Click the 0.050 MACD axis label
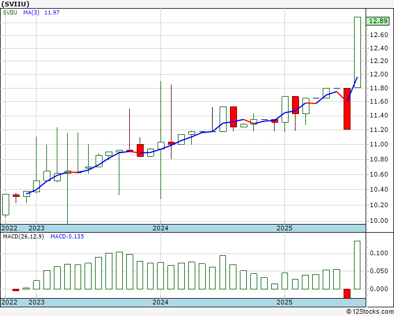Image resolution: width=394 pixels, height=316 pixels. click(x=379, y=271)
